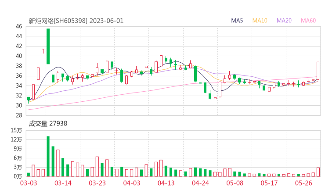325x193 pixels.
Task: Click the 04-24 date axis label
Action: click(x=200, y=183)
